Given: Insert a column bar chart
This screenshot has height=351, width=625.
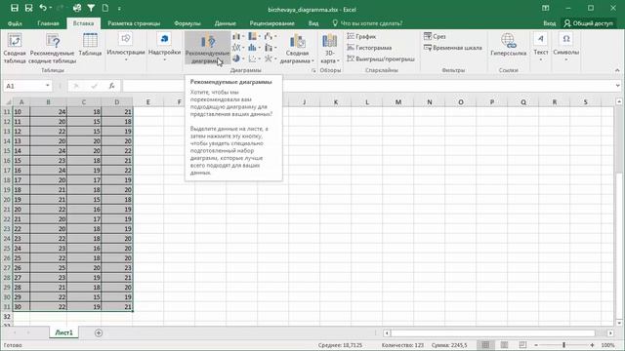Looking at the screenshot, I should point(237,37).
